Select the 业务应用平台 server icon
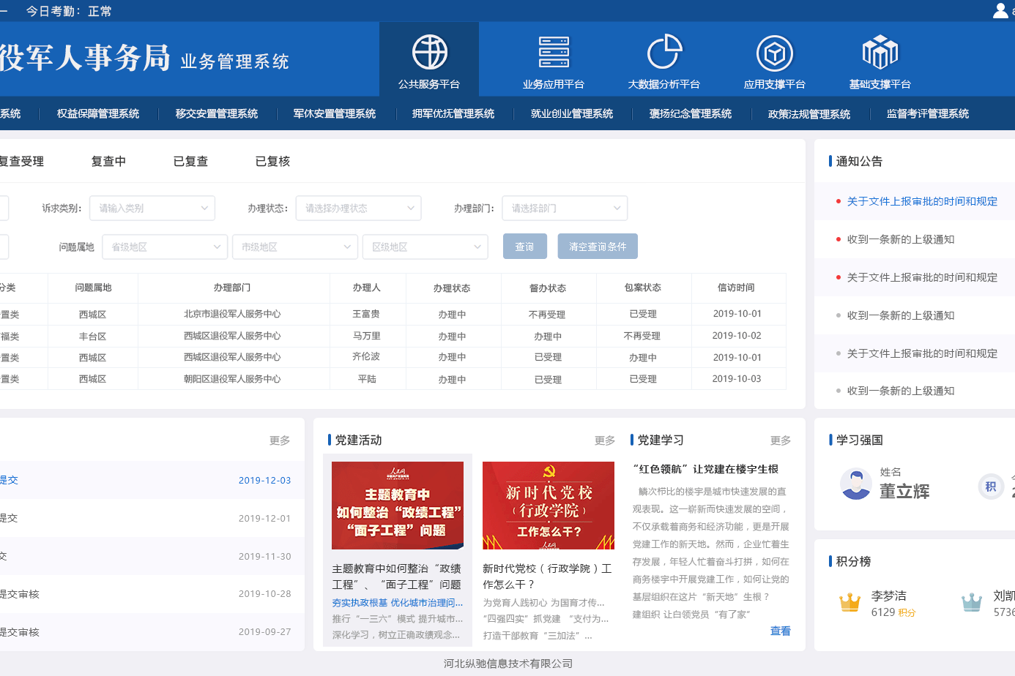 [x=554, y=53]
